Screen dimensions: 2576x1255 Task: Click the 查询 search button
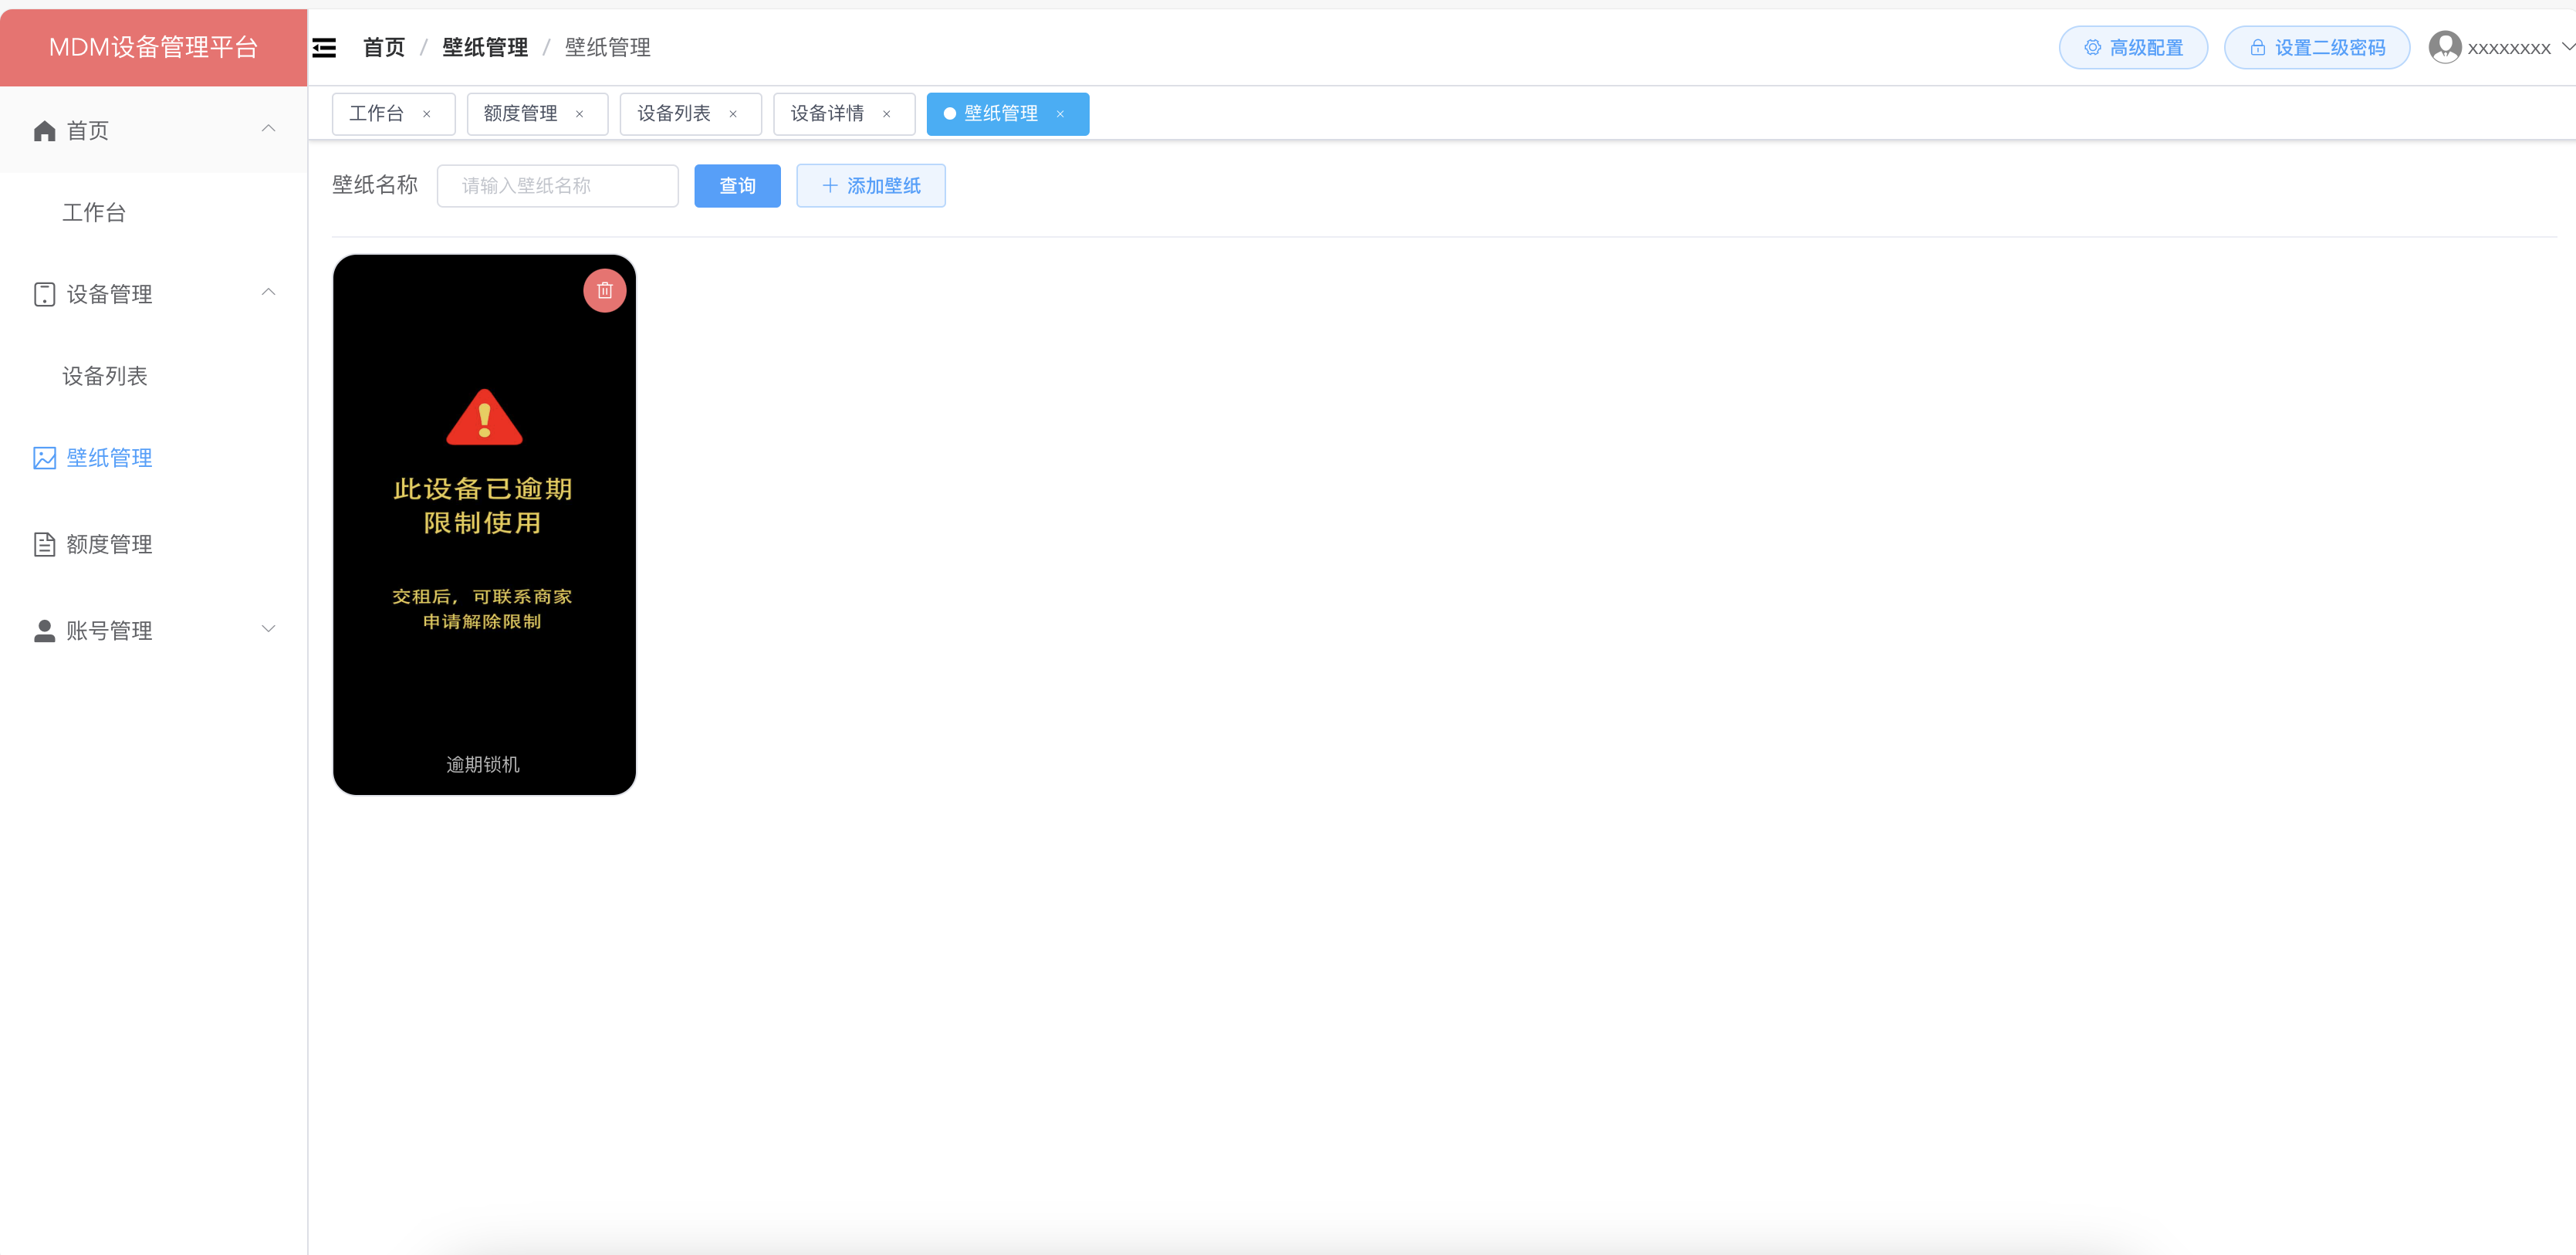(737, 186)
